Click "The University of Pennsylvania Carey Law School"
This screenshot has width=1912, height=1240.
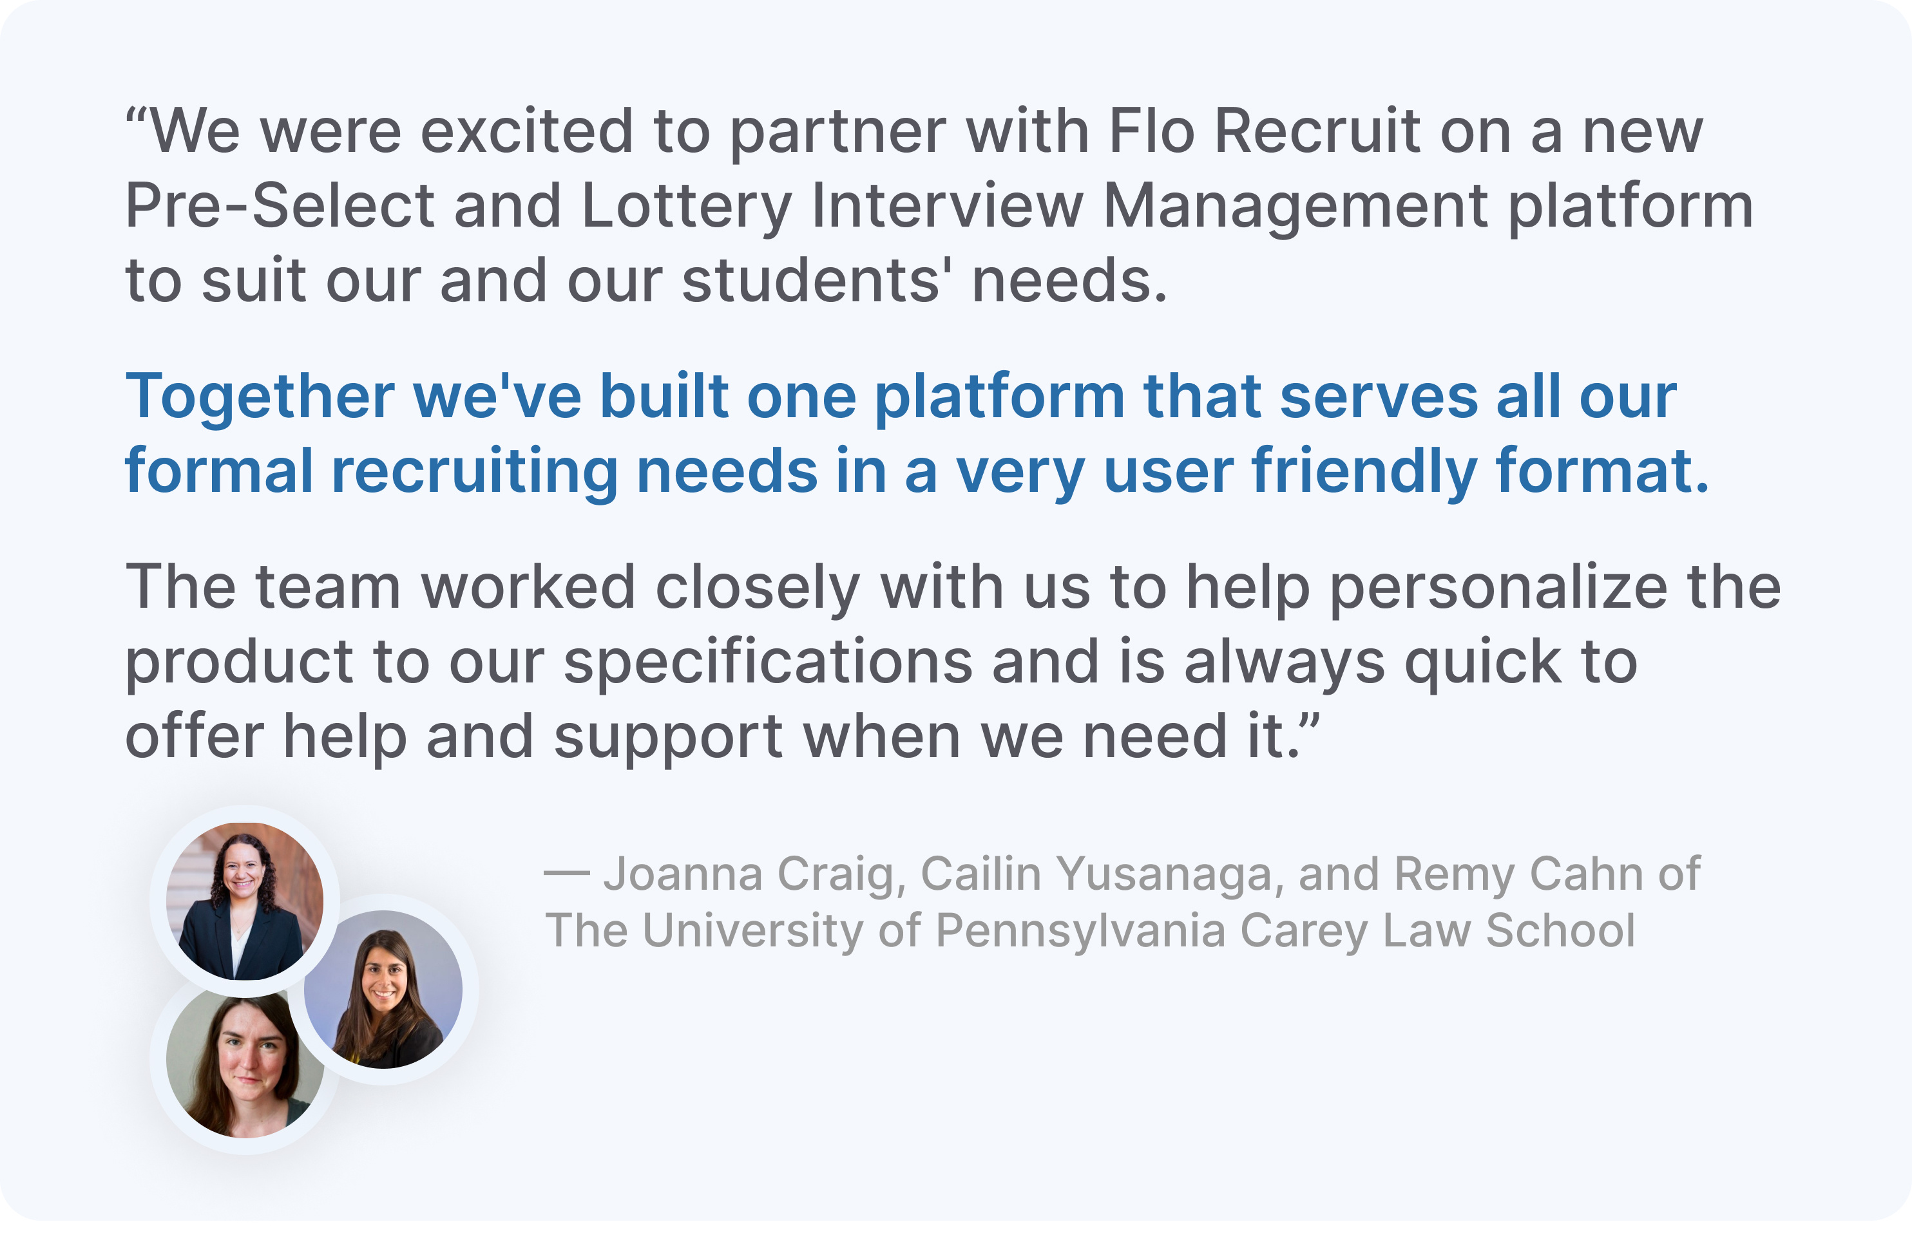1089,931
